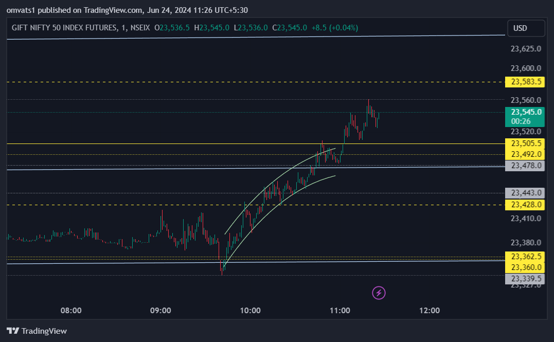Click the 23,360.0 yellow price label
Image resolution: width=554 pixels, height=342 pixels.
point(525,267)
